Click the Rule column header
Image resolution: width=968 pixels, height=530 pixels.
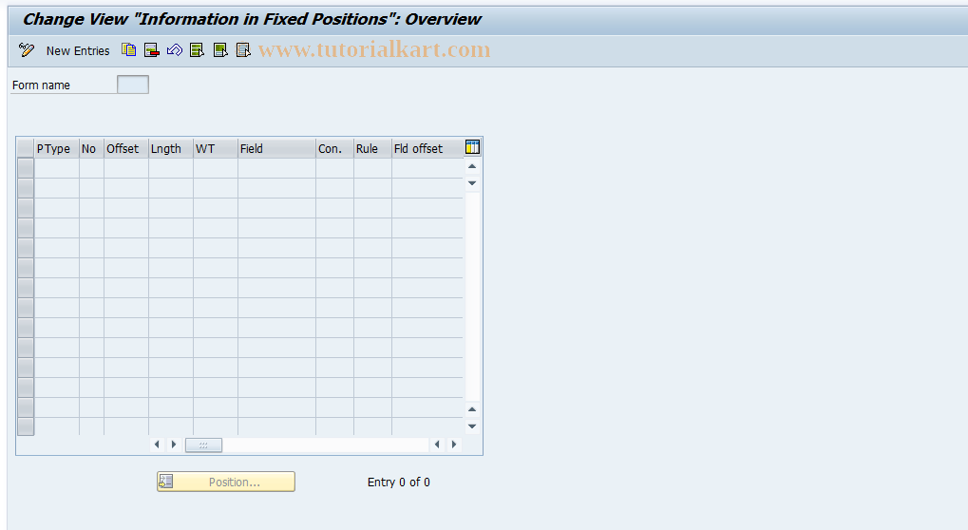(372, 149)
